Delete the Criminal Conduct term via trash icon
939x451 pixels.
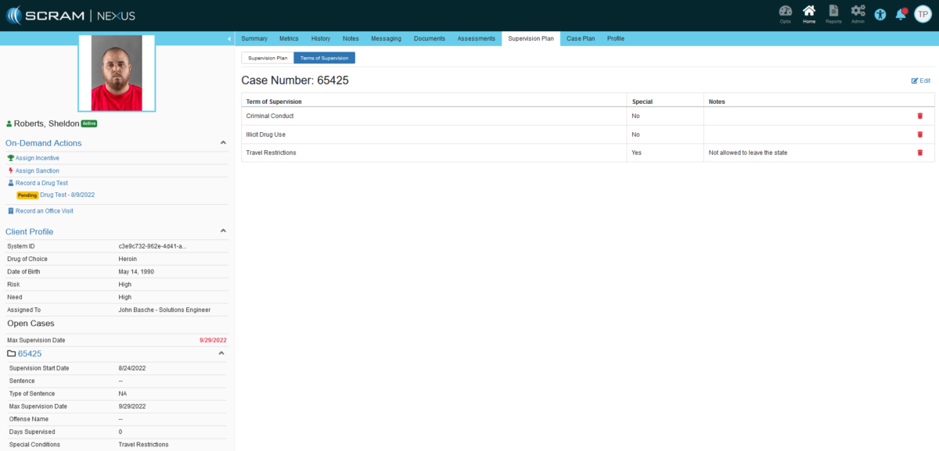tap(919, 116)
